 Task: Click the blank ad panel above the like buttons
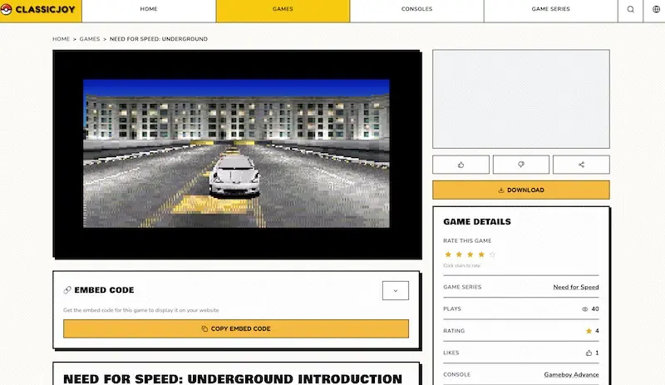coord(521,99)
